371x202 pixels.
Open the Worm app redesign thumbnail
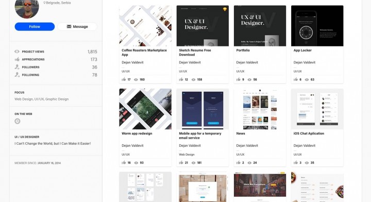click(x=145, y=109)
